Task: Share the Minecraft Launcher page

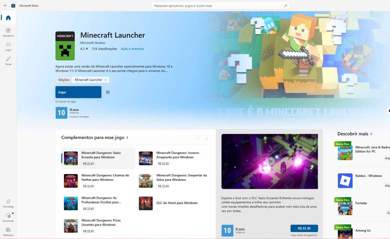Action: click(108, 92)
